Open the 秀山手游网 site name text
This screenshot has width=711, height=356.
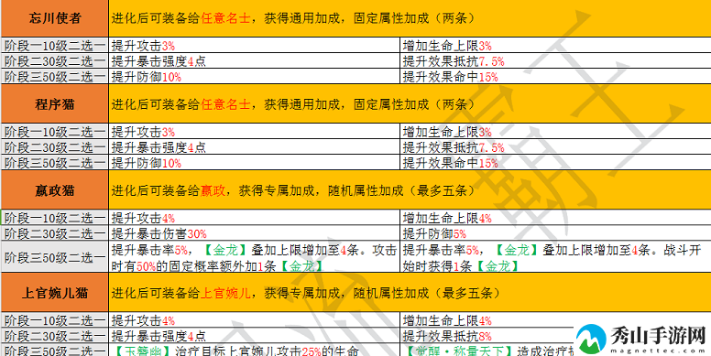(658, 336)
